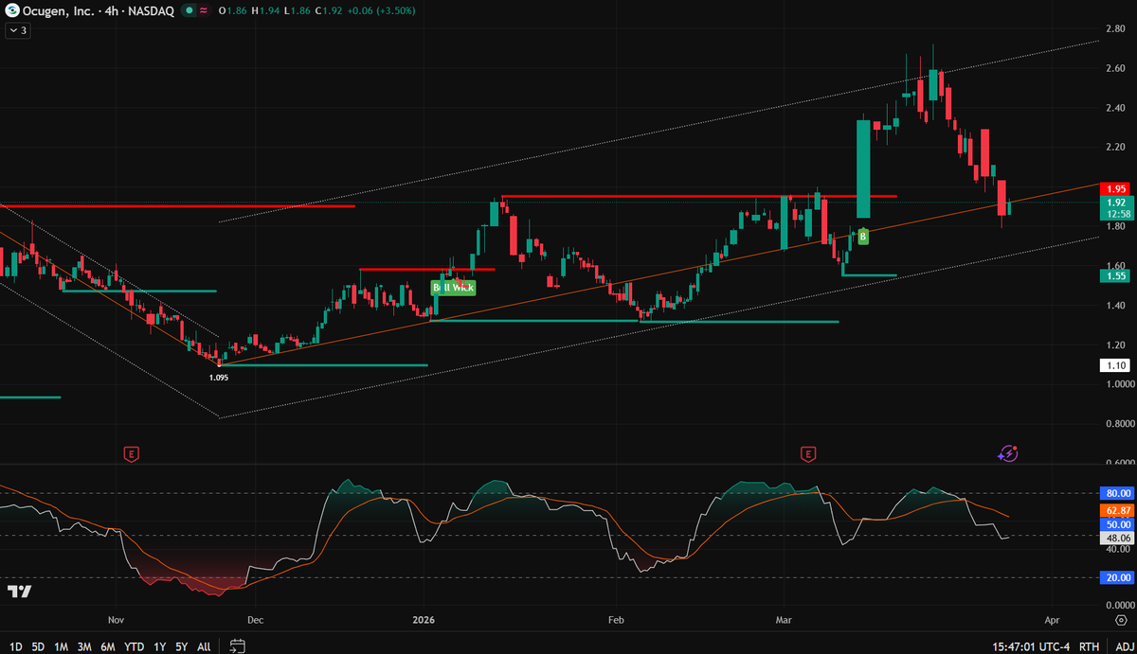Click the +0.06 (+3.50%) change value
The width and height of the screenshot is (1137, 654).
pyautogui.click(x=379, y=10)
